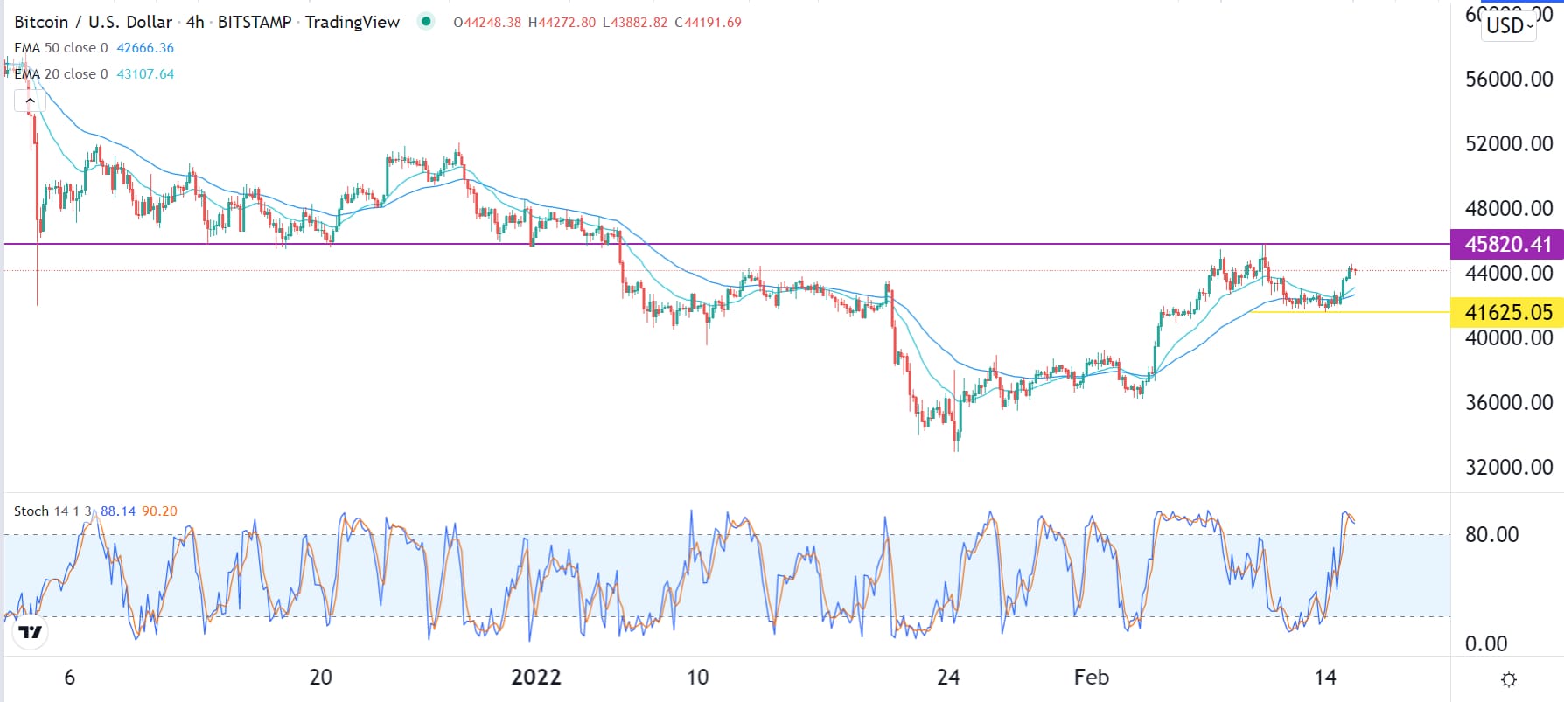Click the green market status dot
The width and height of the screenshot is (1564, 702).
coord(426,22)
